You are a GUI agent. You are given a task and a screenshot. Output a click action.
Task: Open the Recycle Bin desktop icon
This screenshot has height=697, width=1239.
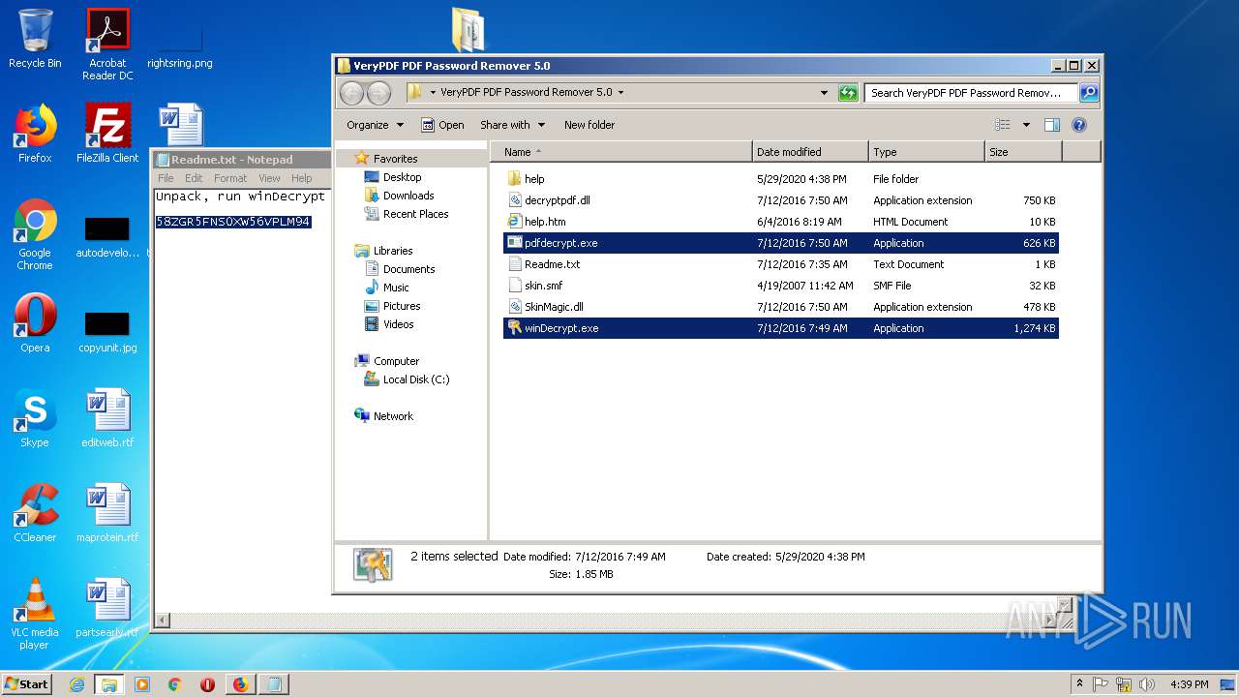[x=35, y=39]
